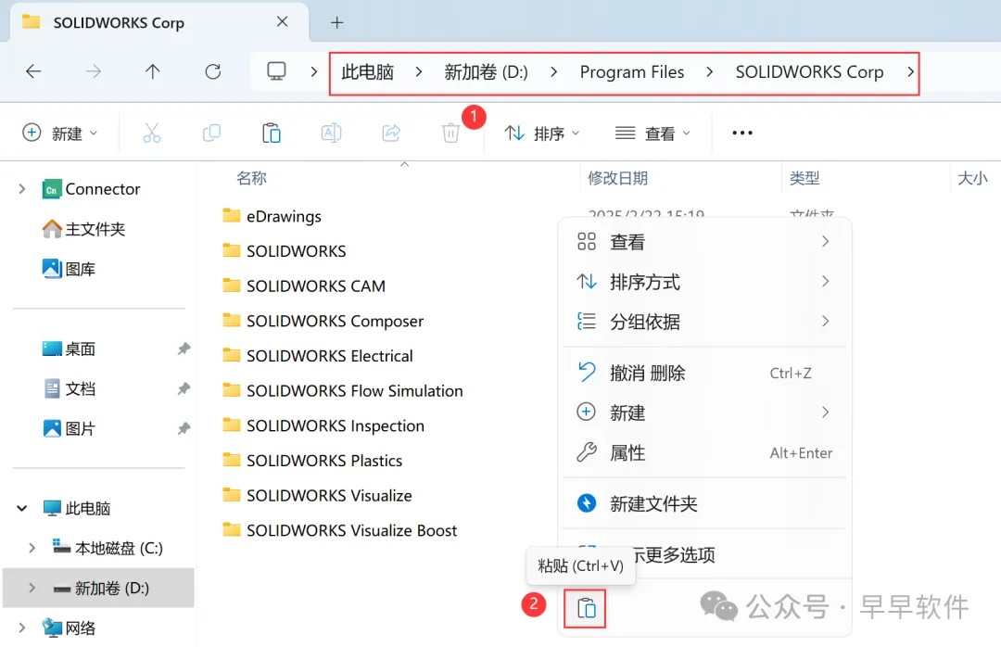
Task: Open the 排序 sort dropdown
Action: [x=542, y=133]
